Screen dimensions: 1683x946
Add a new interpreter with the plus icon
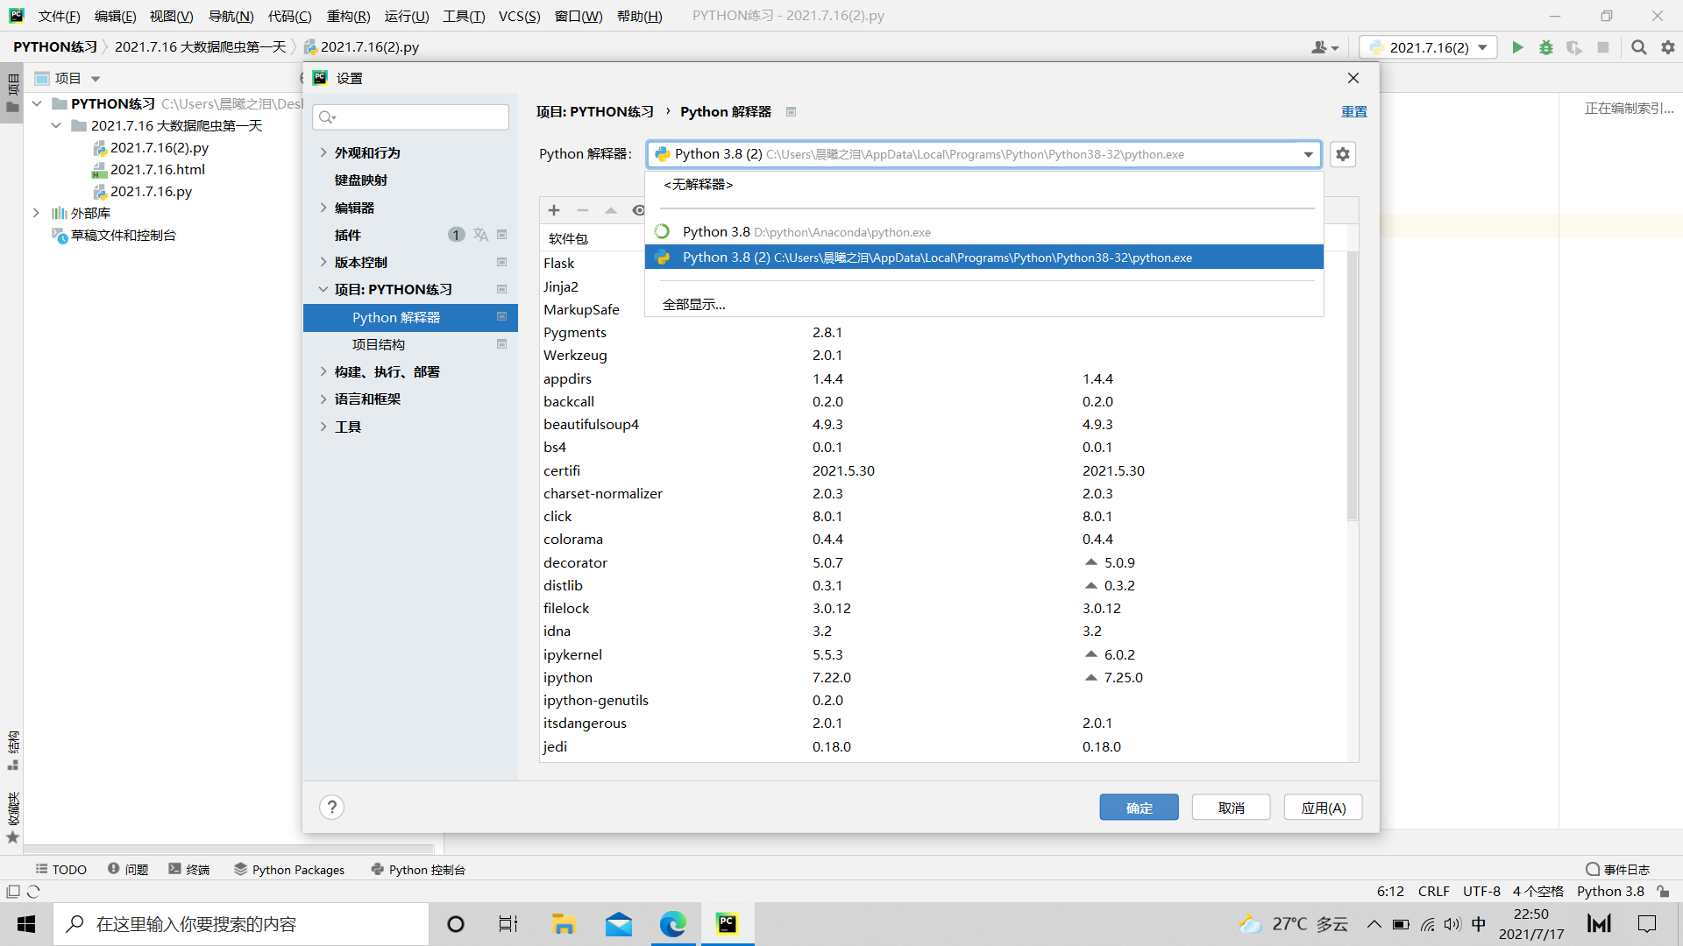(x=554, y=210)
